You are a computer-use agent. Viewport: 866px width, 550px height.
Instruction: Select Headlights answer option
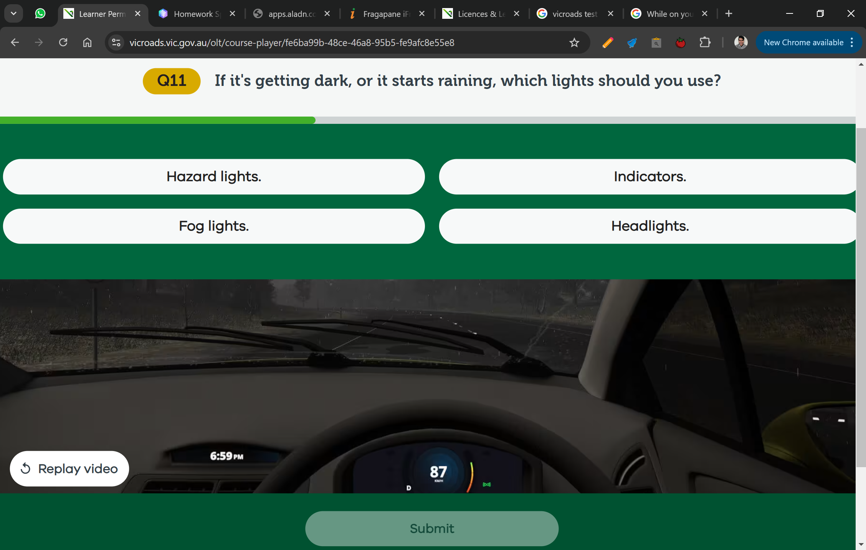649,226
